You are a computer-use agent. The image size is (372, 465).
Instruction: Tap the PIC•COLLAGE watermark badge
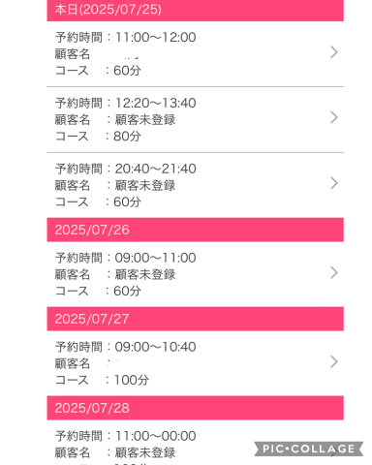click(309, 449)
